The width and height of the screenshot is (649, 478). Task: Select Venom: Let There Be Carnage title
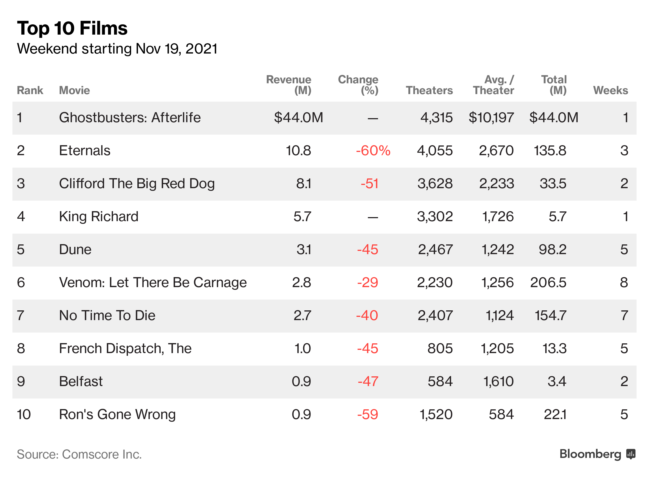coord(153,283)
